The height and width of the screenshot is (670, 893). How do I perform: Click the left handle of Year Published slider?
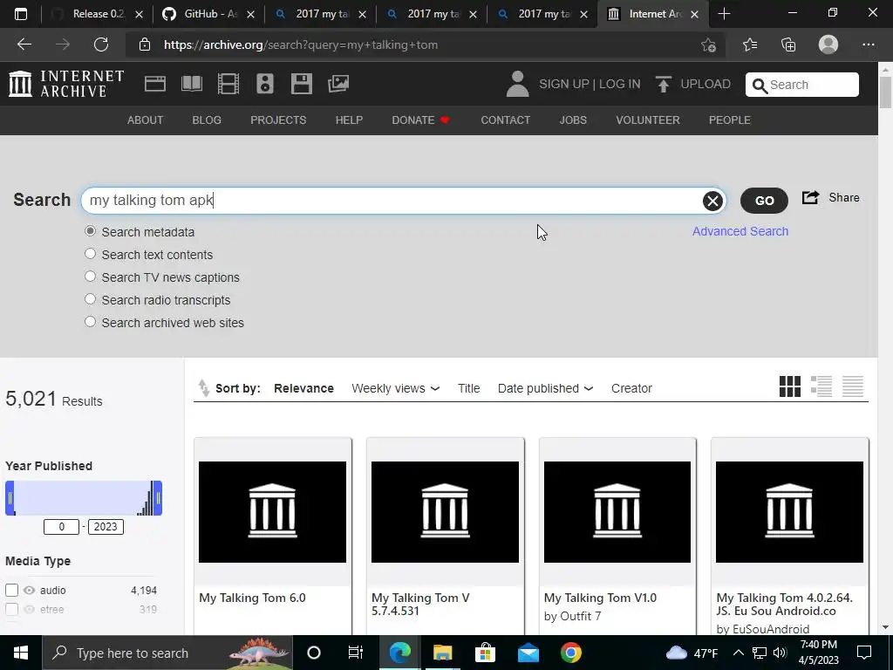coord(10,498)
